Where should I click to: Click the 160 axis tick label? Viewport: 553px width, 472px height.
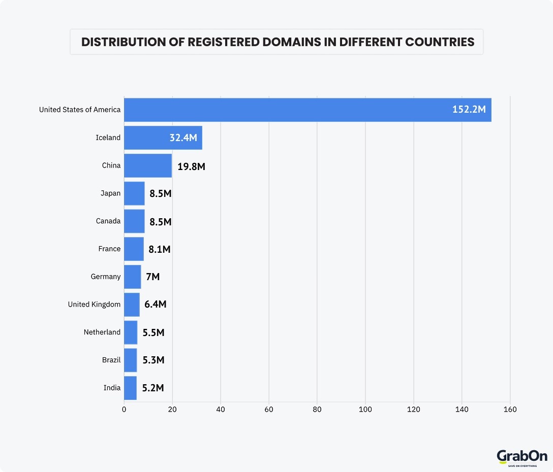click(510, 409)
